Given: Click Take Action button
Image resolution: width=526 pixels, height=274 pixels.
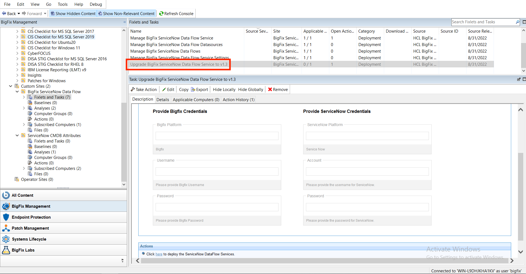Looking at the screenshot, I should [144, 90].
